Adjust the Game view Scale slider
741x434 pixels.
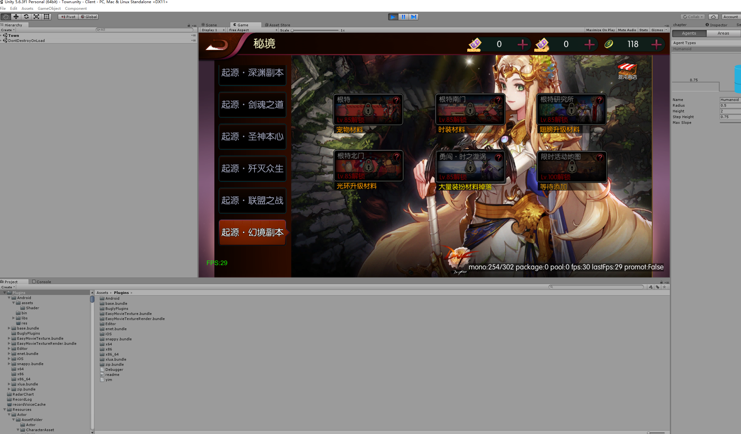(292, 30)
